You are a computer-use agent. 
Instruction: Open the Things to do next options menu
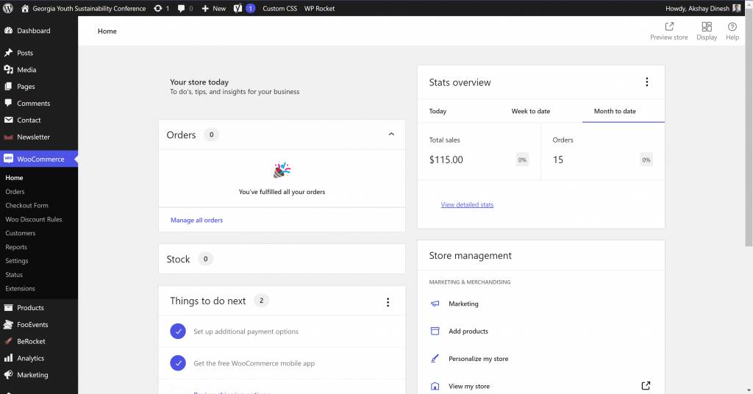click(388, 301)
